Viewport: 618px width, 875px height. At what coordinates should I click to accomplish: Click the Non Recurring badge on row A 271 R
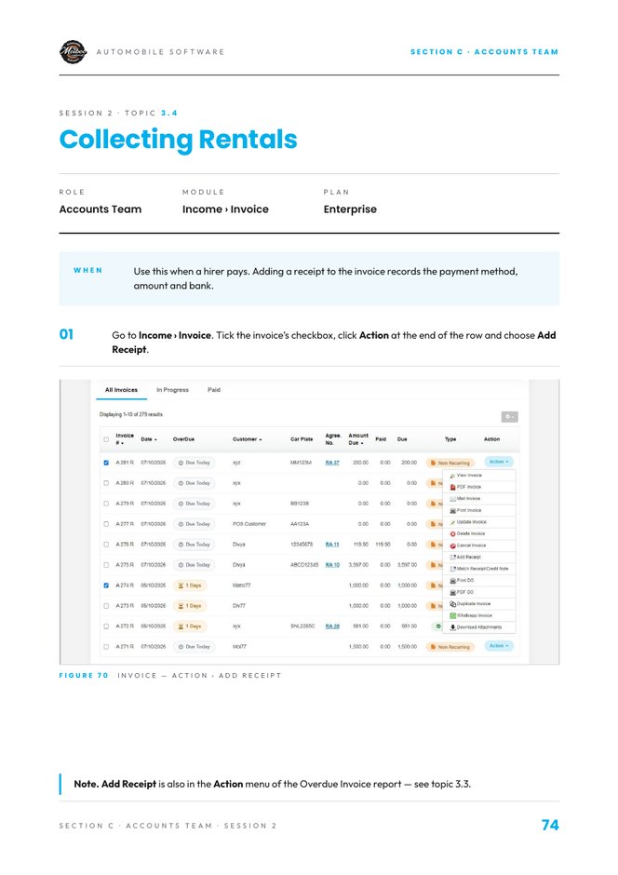click(x=450, y=647)
